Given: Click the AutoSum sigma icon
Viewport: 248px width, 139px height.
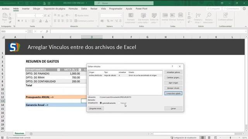Looking at the screenshot, I should click(189, 14).
